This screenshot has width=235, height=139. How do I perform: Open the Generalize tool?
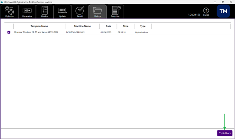click(x=27, y=12)
